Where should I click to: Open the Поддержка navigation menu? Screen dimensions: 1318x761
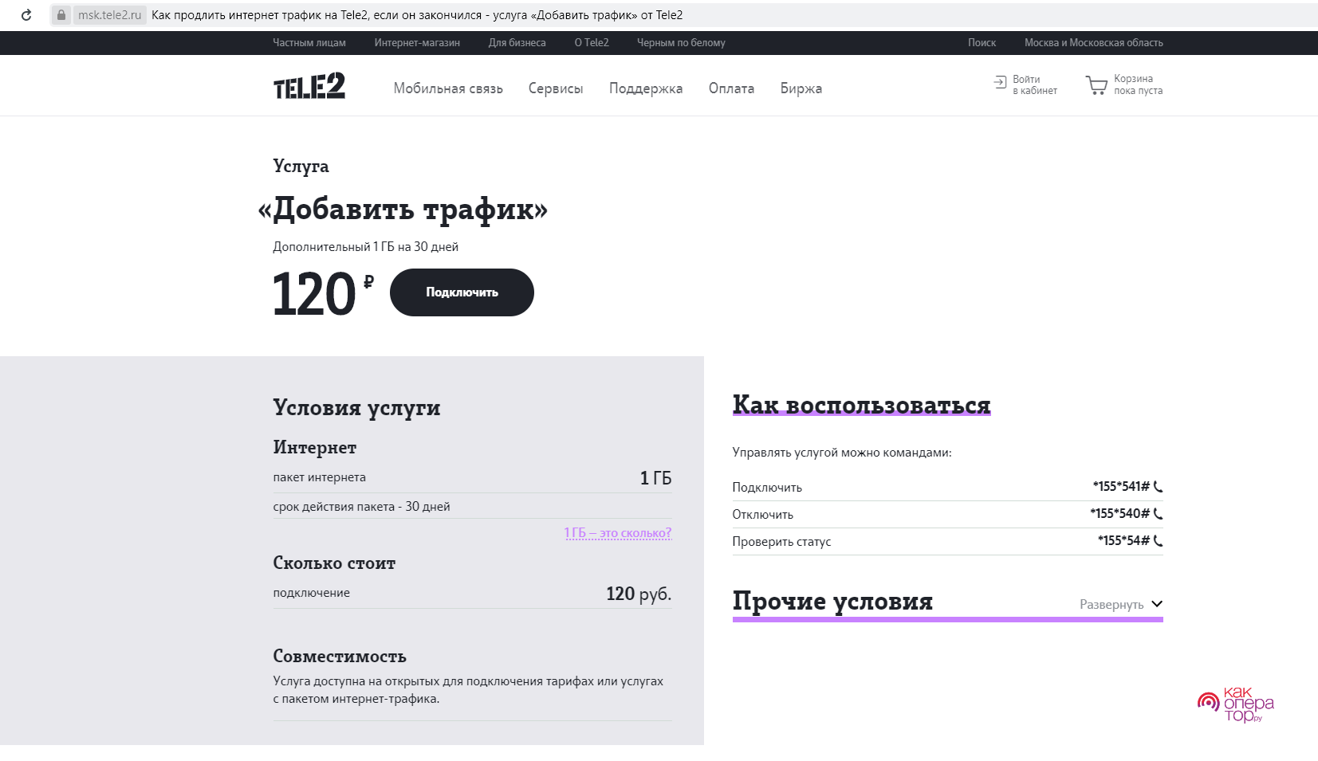click(646, 88)
